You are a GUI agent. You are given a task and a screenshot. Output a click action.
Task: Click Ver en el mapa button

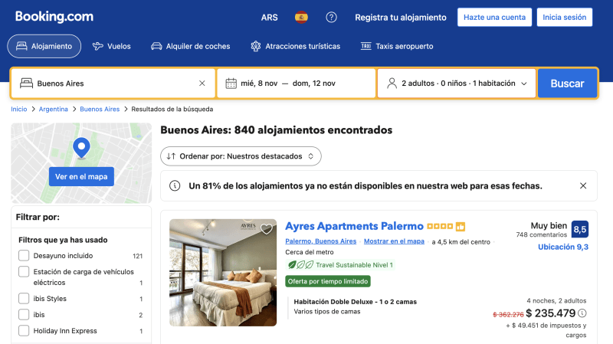pos(81,177)
